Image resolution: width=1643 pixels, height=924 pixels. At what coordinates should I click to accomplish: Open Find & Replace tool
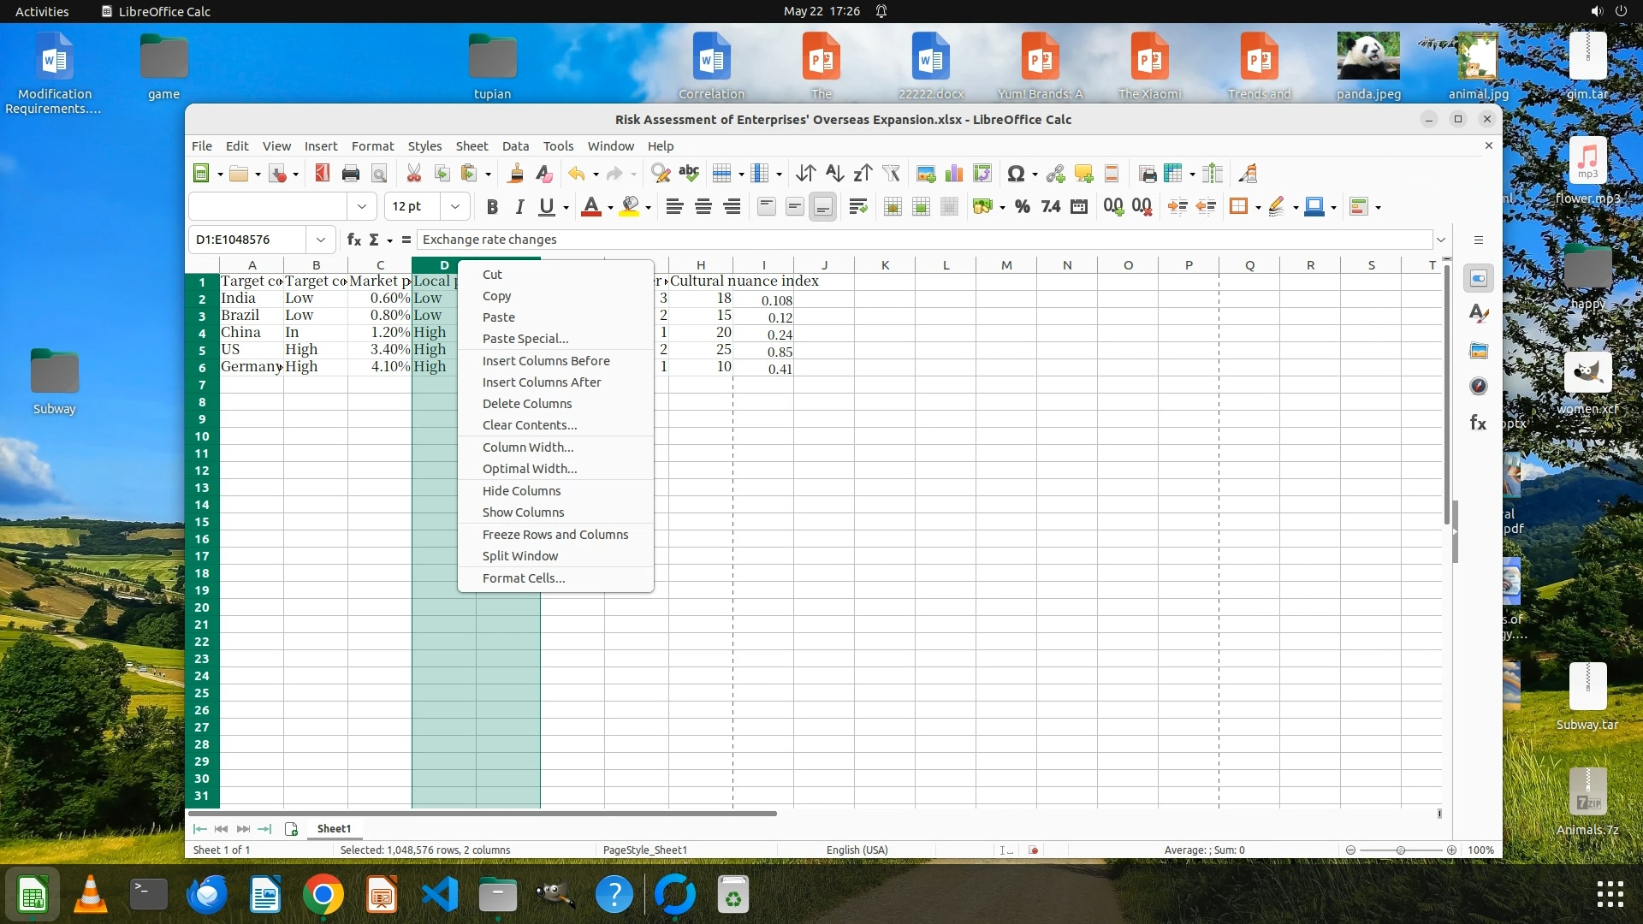[660, 174]
